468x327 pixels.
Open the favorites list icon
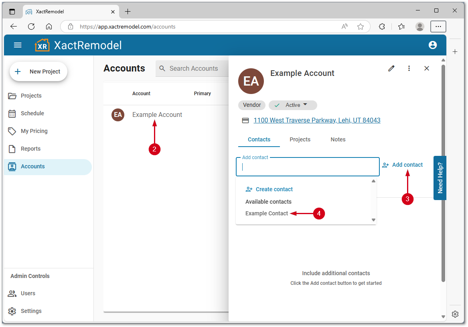[401, 27]
